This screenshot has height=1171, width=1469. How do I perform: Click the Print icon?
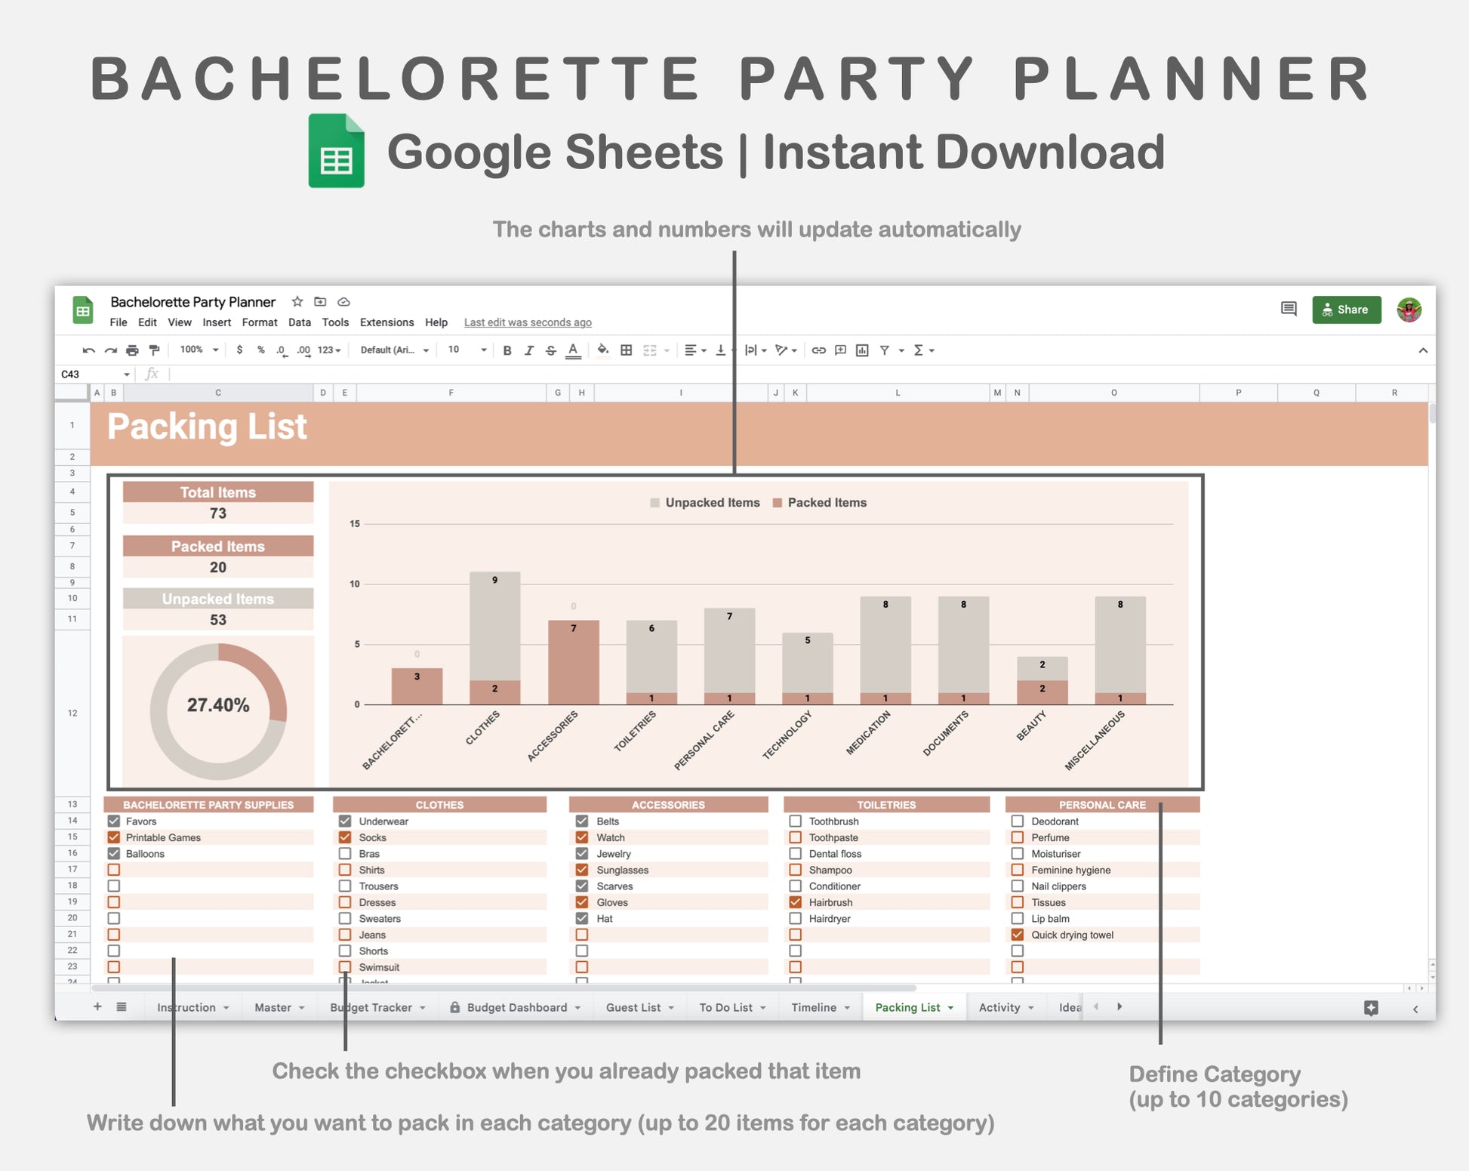point(132,350)
